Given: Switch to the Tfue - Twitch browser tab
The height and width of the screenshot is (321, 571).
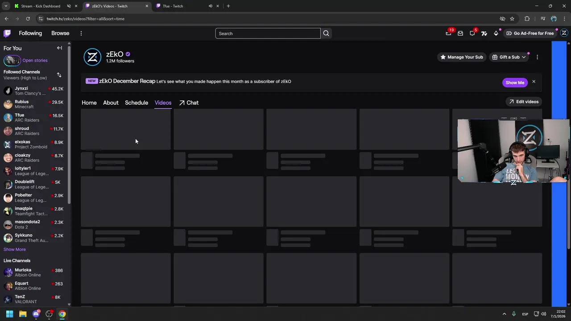Looking at the screenshot, I should point(173,6).
